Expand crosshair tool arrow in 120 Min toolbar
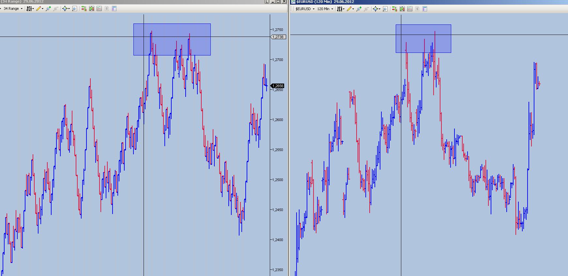Image resolution: width=568 pixels, height=276 pixels. [x=379, y=9]
